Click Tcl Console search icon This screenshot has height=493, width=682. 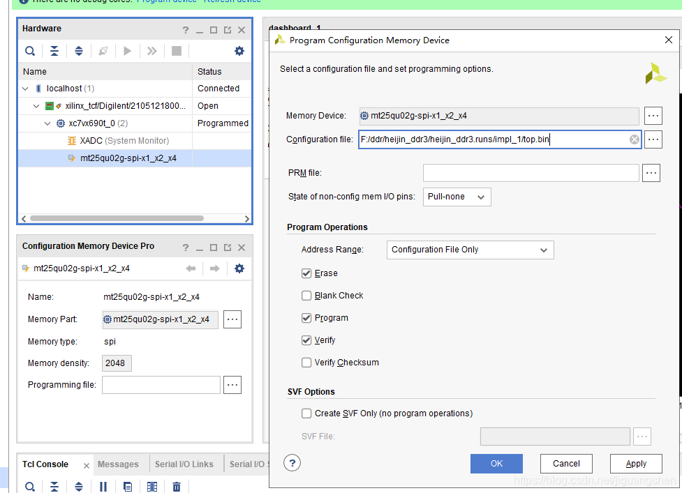[x=29, y=487]
